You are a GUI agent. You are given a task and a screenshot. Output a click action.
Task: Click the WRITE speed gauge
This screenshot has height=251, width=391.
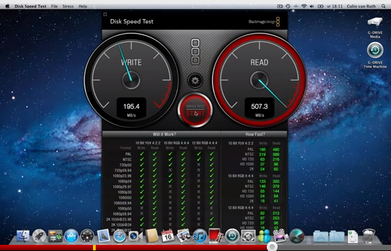click(132, 80)
